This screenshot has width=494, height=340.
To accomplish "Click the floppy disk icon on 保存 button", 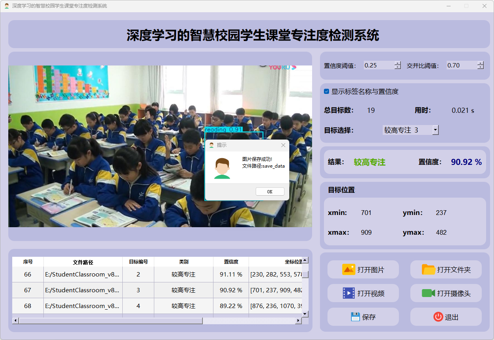I will click(x=356, y=317).
